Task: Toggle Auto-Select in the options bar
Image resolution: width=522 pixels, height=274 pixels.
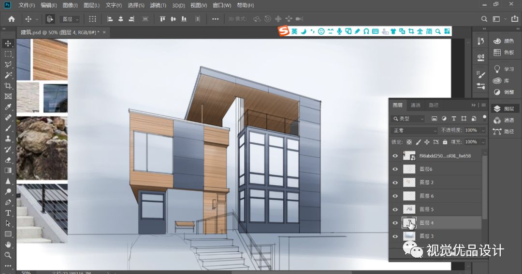Action: pyautogui.click(x=50, y=19)
